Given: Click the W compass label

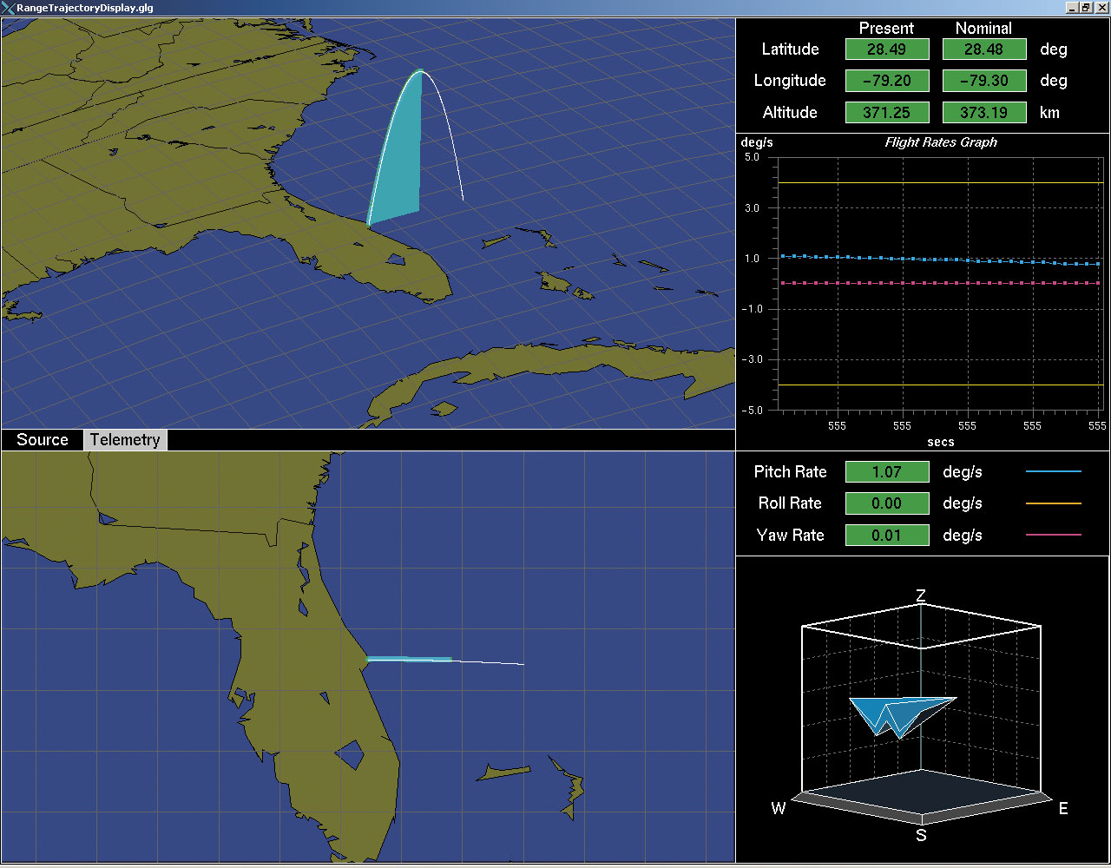Looking at the screenshot, I should [x=779, y=809].
